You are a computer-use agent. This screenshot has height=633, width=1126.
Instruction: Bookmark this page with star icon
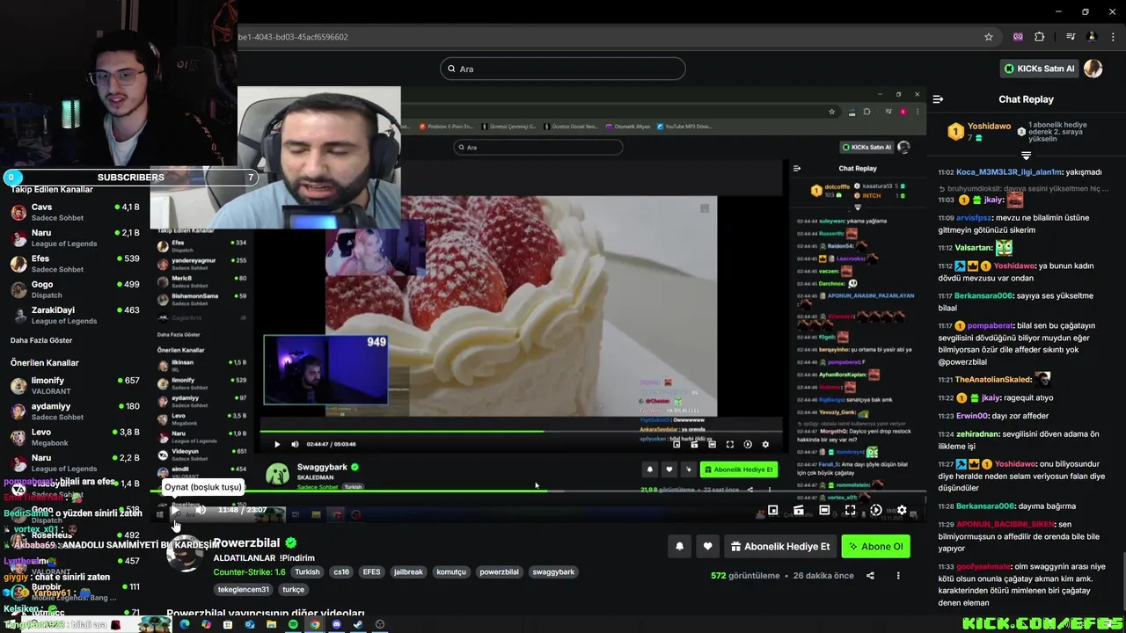(989, 37)
